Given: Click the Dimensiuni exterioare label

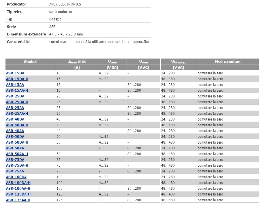Looking at the screenshot, I should [26, 34].
